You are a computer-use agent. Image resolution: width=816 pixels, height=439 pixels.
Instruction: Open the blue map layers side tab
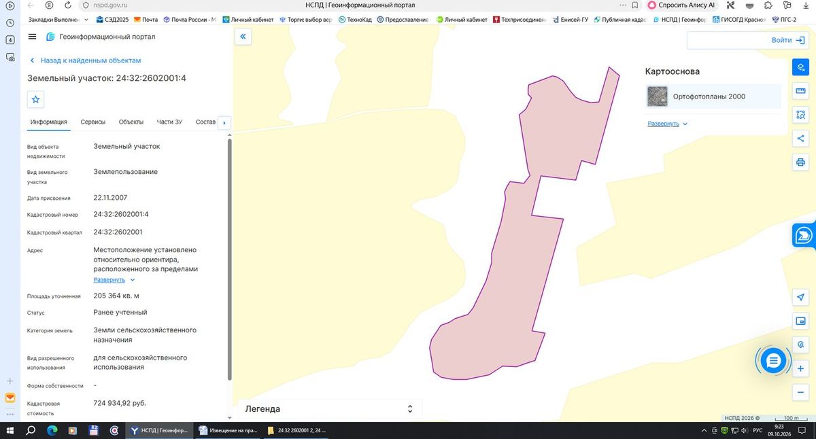click(804, 235)
